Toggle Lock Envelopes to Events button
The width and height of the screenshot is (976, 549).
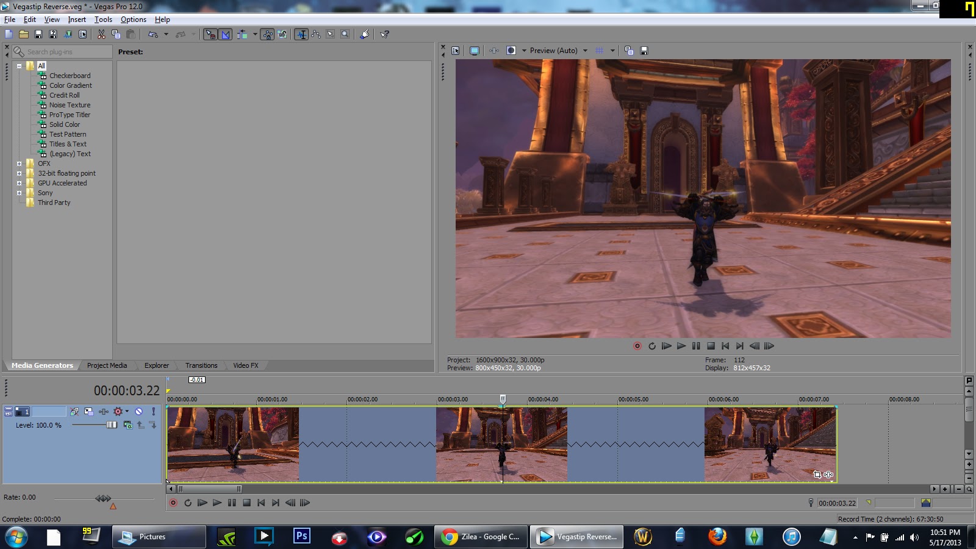click(268, 34)
